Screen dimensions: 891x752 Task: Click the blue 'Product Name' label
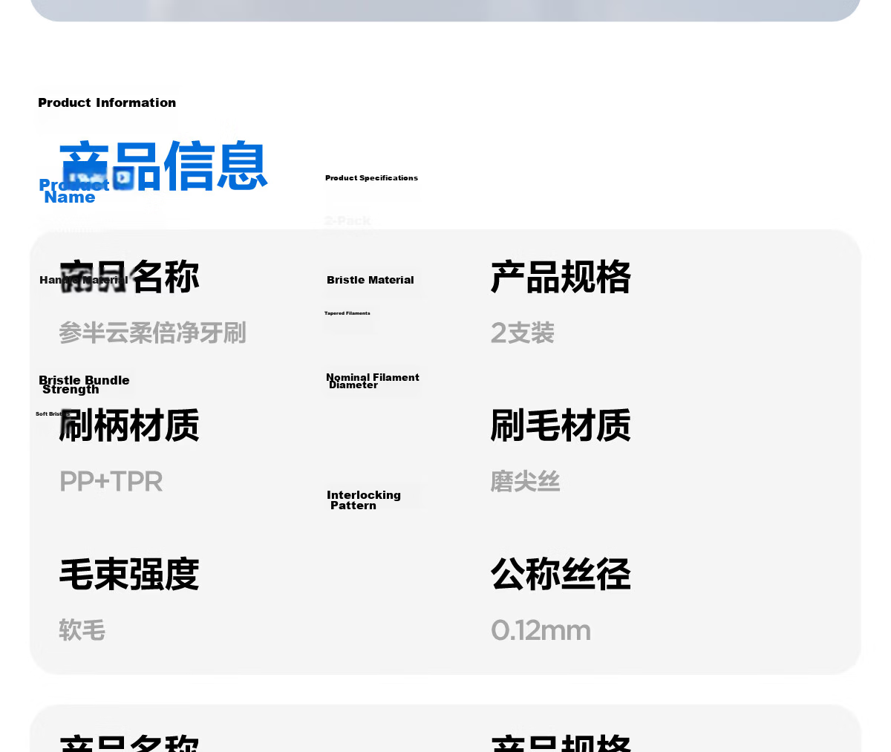[74, 191]
